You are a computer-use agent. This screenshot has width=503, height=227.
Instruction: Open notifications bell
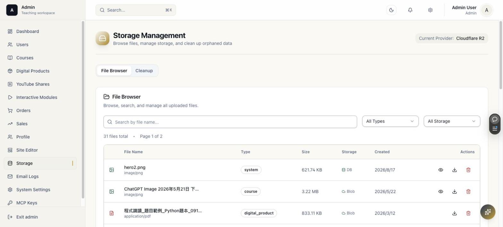coord(410,10)
